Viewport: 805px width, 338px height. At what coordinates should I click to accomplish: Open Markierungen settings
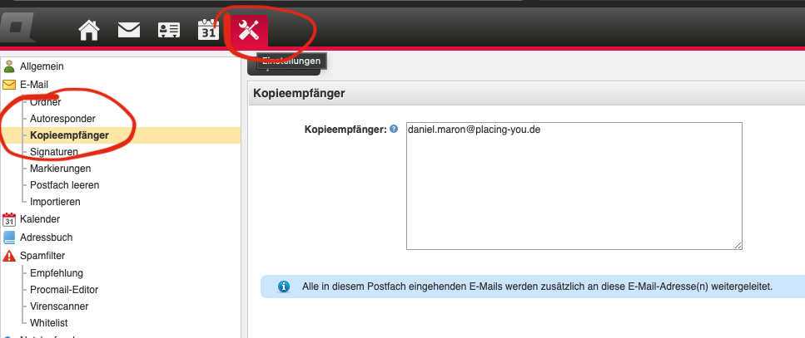61,169
